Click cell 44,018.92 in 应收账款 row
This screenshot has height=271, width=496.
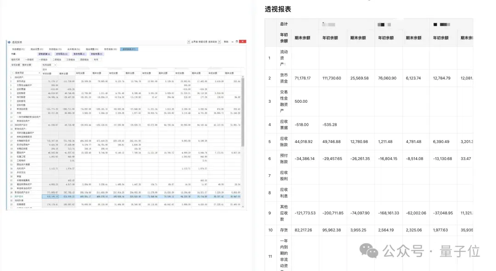[303, 142]
